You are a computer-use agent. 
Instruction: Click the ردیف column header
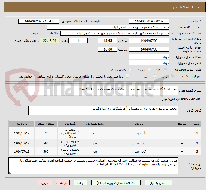pyautogui.click(x=197, y=124)
